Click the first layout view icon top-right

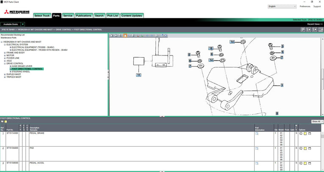(303, 30)
